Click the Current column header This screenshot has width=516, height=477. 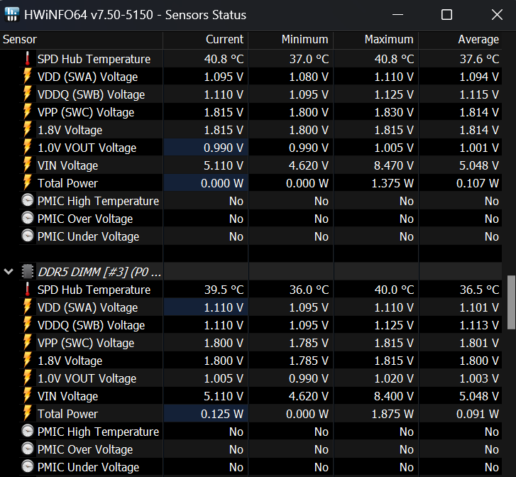(224, 40)
